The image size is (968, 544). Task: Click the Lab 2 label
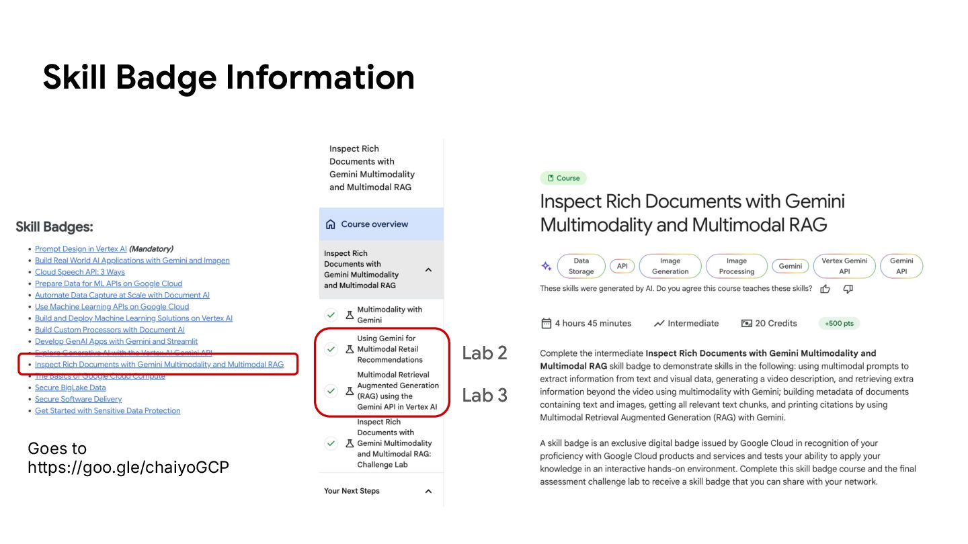click(484, 353)
